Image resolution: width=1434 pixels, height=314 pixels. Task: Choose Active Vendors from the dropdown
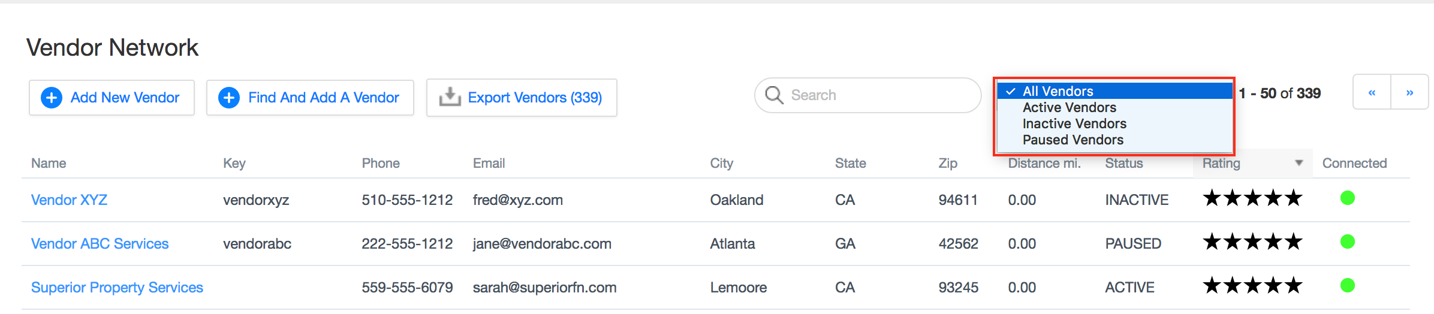[1069, 108]
